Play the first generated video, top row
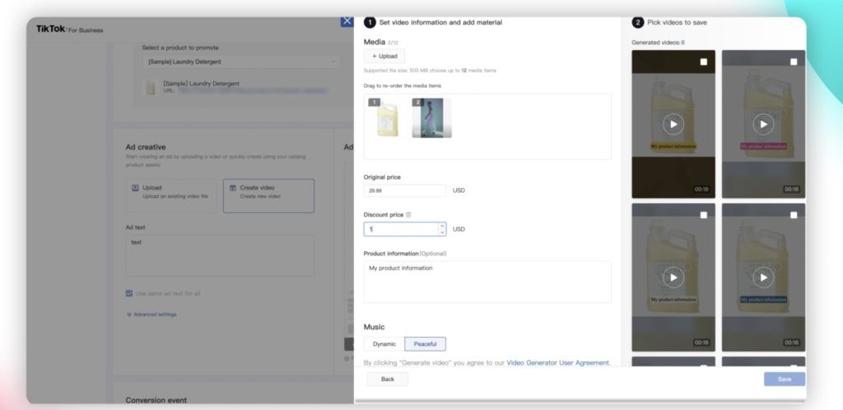Viewport: 843px width, 410px height. (x=673, y=124)
